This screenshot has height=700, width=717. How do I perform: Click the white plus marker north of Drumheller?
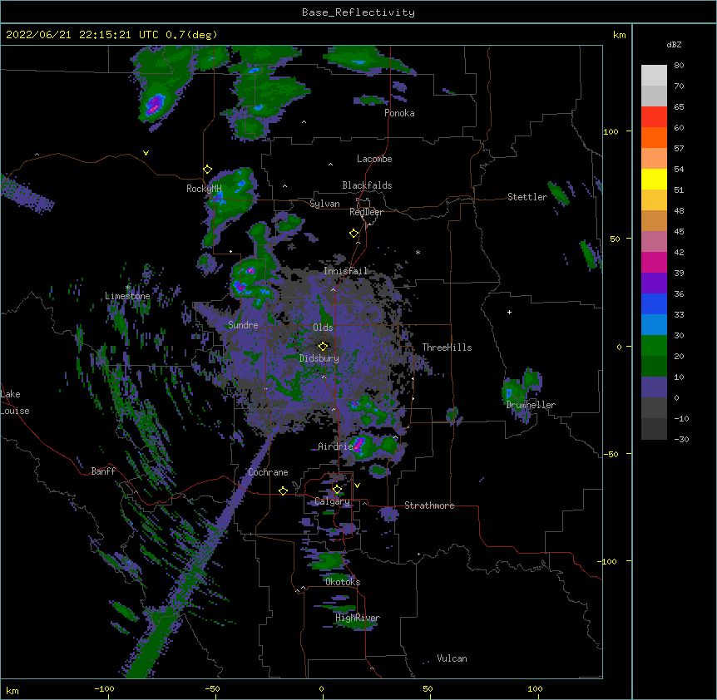509,312
